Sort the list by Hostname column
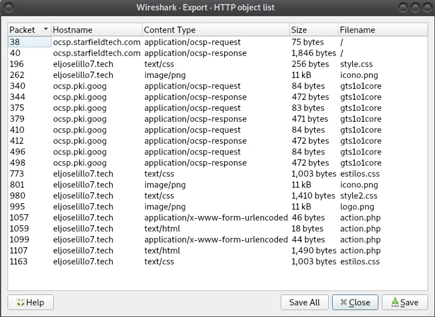The height and width of the screenshot is (317, 435). click(96, 29)
